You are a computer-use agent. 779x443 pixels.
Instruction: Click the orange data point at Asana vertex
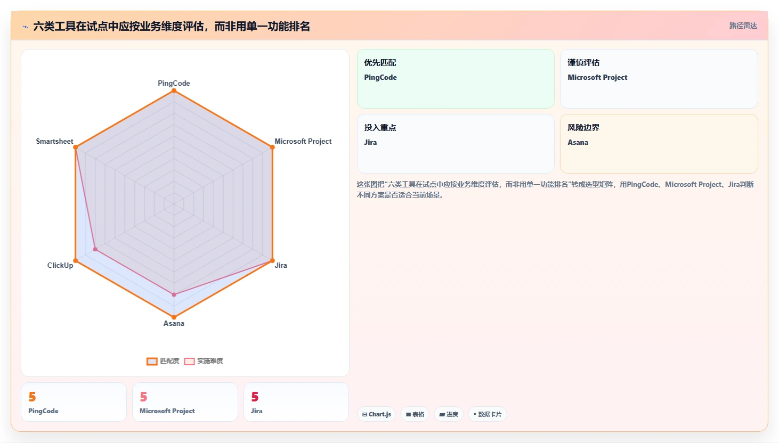click(x=174, y=317)
